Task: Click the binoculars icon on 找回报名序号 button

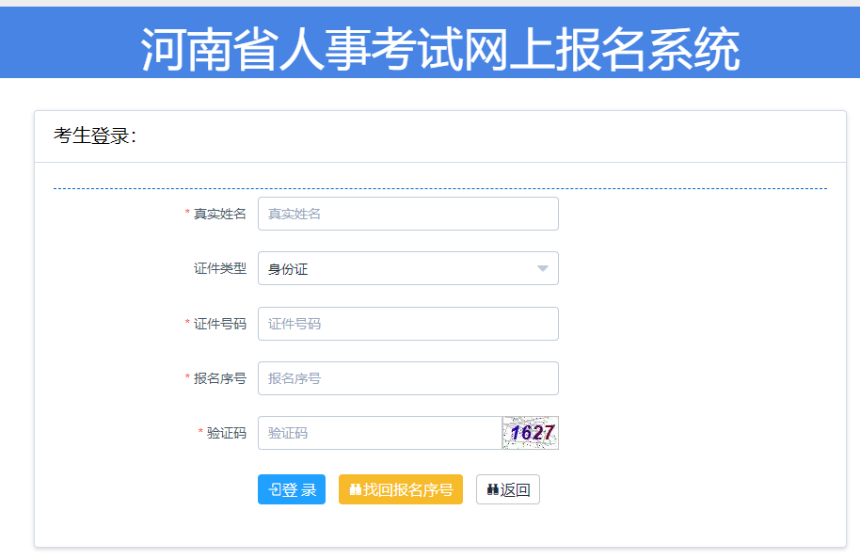Action: [x=356, y=489]
